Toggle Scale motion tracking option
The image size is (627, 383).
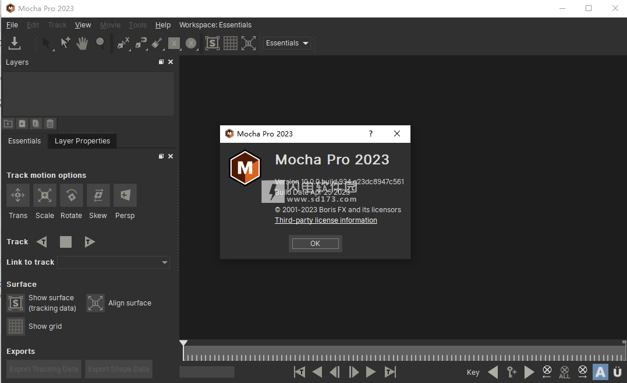click(x=44, y=195)
